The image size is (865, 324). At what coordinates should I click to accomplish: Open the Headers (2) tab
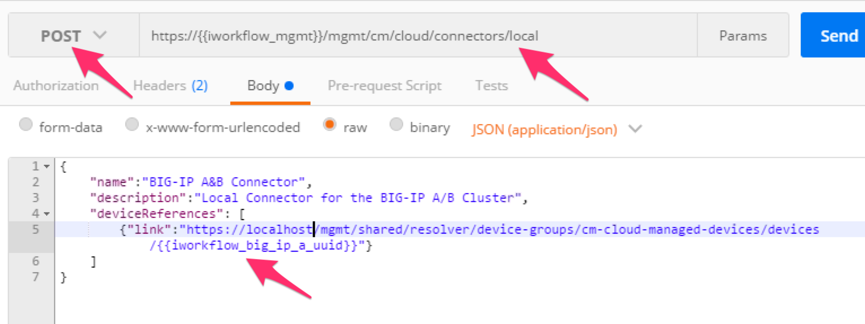(x=171, y=86)
